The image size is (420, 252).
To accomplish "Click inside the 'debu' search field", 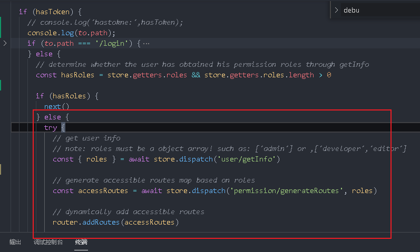I will pyautogui.click(x=380, y=10).
